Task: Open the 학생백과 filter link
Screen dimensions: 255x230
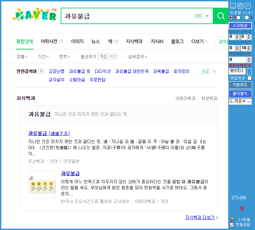Action: pos(209,99)
